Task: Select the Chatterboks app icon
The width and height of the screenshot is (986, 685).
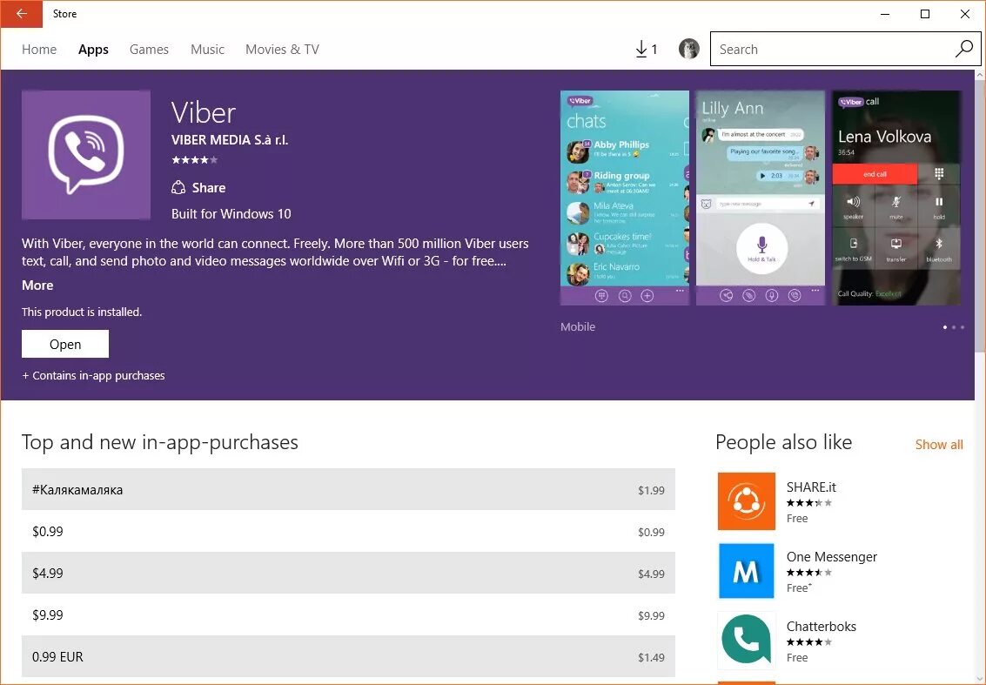Action: point(745,641)
